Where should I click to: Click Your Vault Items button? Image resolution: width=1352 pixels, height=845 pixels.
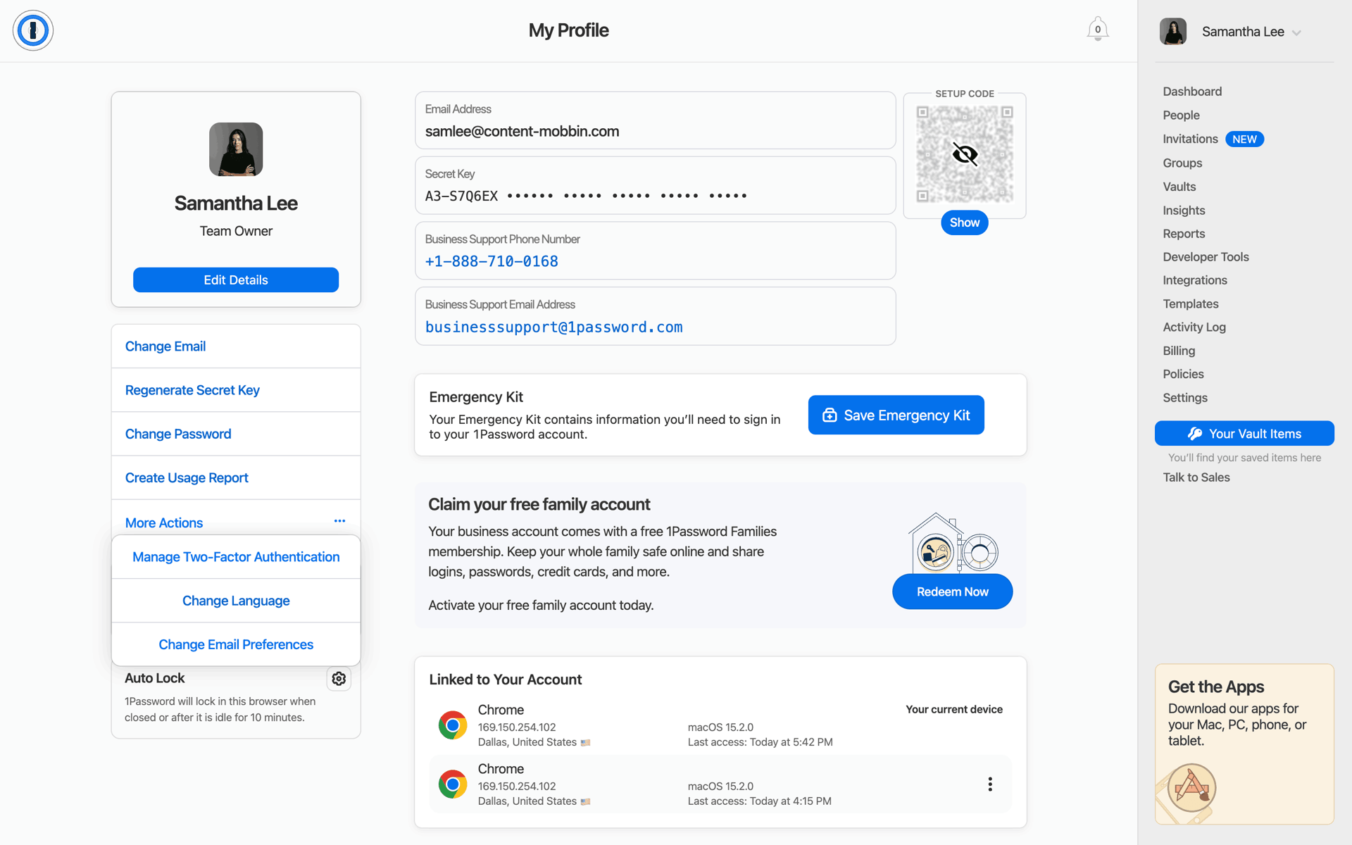(x=1244, y=434)
